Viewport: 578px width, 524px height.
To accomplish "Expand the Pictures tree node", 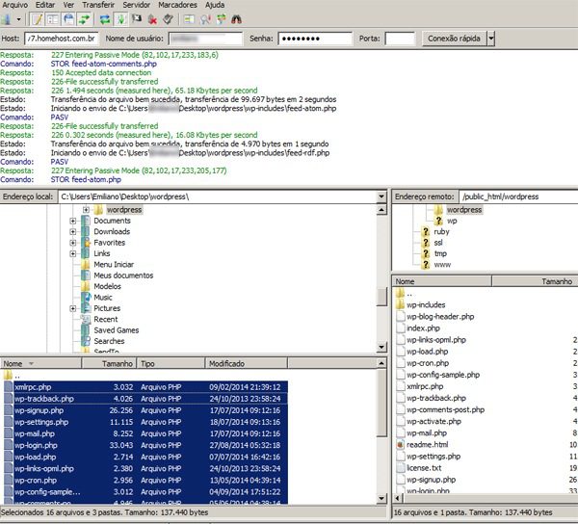I will pyautogui.click(x=73, y=308).
